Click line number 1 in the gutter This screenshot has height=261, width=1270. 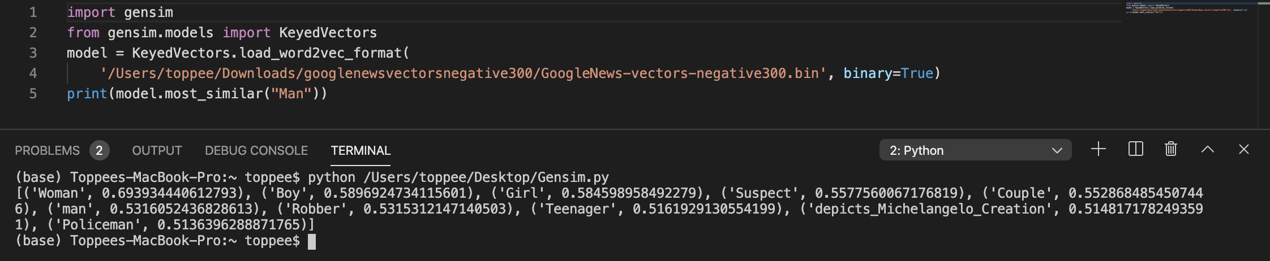[x=33, y=12]
